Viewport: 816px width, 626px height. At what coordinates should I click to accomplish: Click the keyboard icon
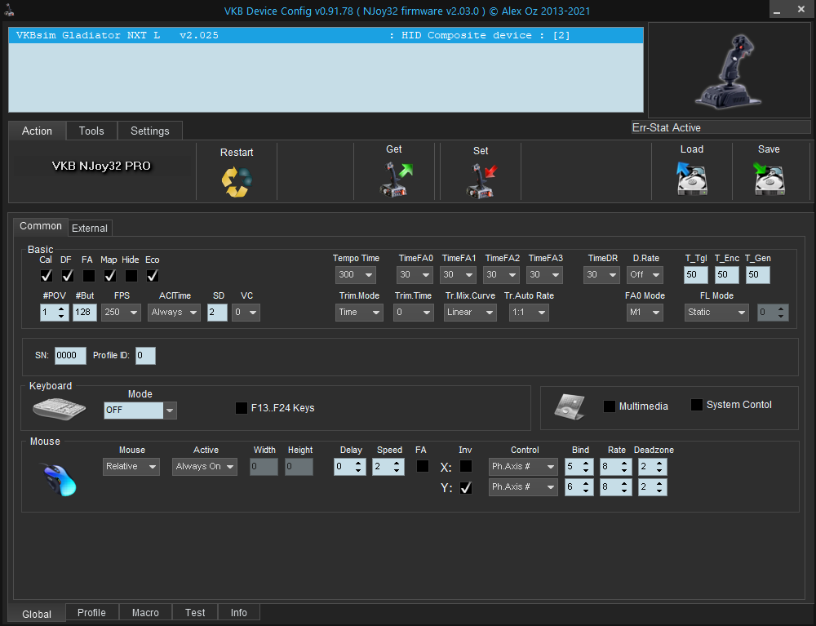60,408
